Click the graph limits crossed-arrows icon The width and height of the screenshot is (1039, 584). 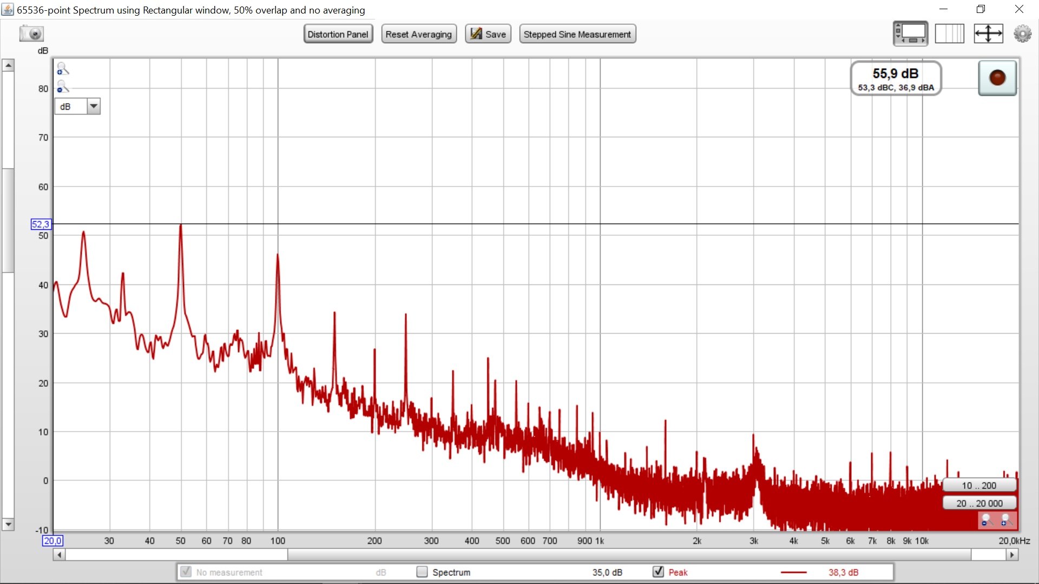(988, 34)
